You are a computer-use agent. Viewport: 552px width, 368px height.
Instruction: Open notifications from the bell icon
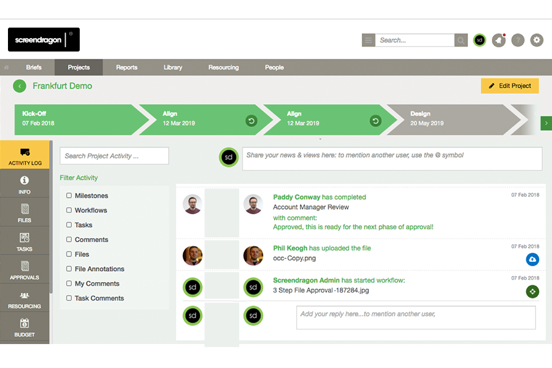[x=499, y=40]
